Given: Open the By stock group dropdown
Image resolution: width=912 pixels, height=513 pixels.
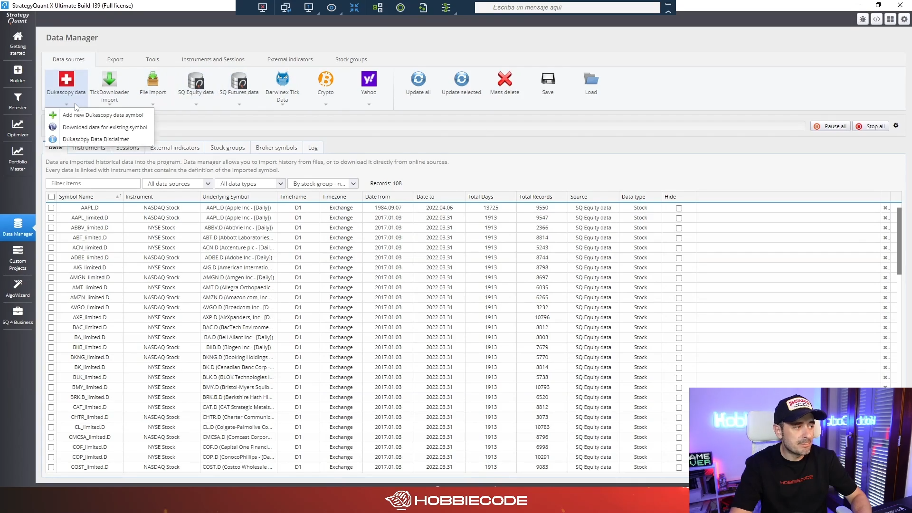Looking at the screenshot, I should click(x=323, y=183).
